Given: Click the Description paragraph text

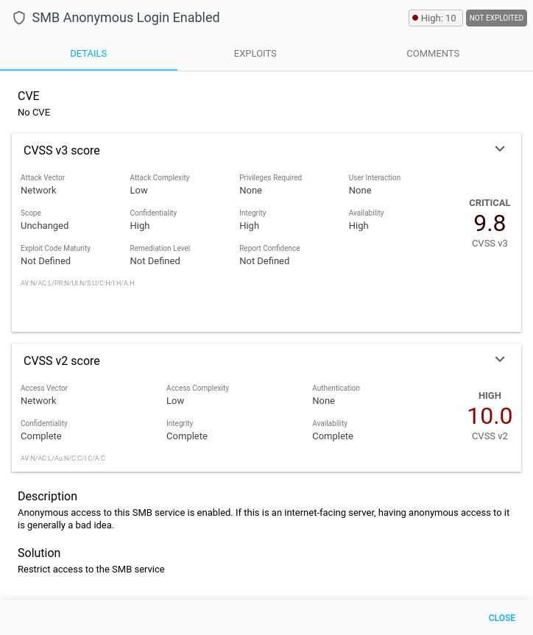Looking at the screenshot, I should [264, 519].
